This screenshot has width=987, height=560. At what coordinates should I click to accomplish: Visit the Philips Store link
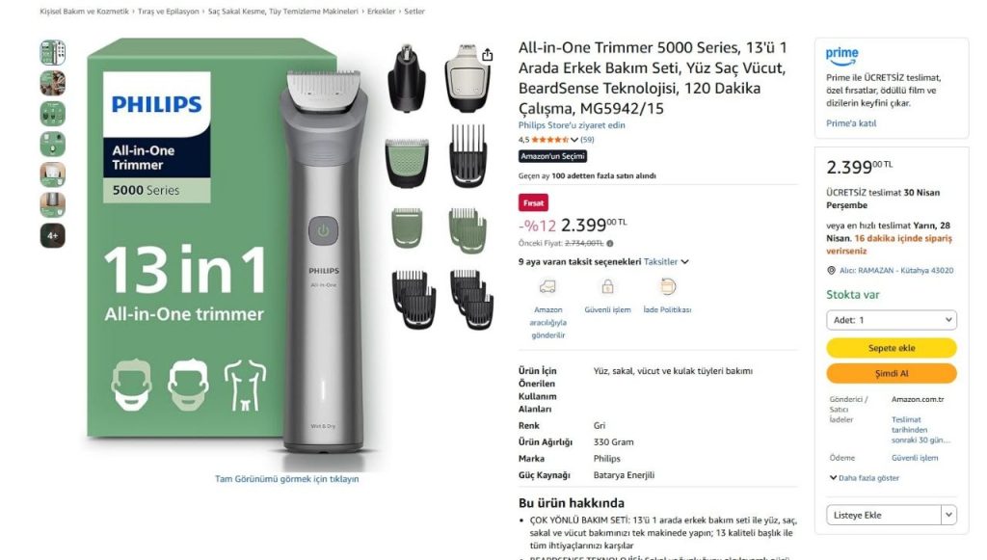coord(572,125)
